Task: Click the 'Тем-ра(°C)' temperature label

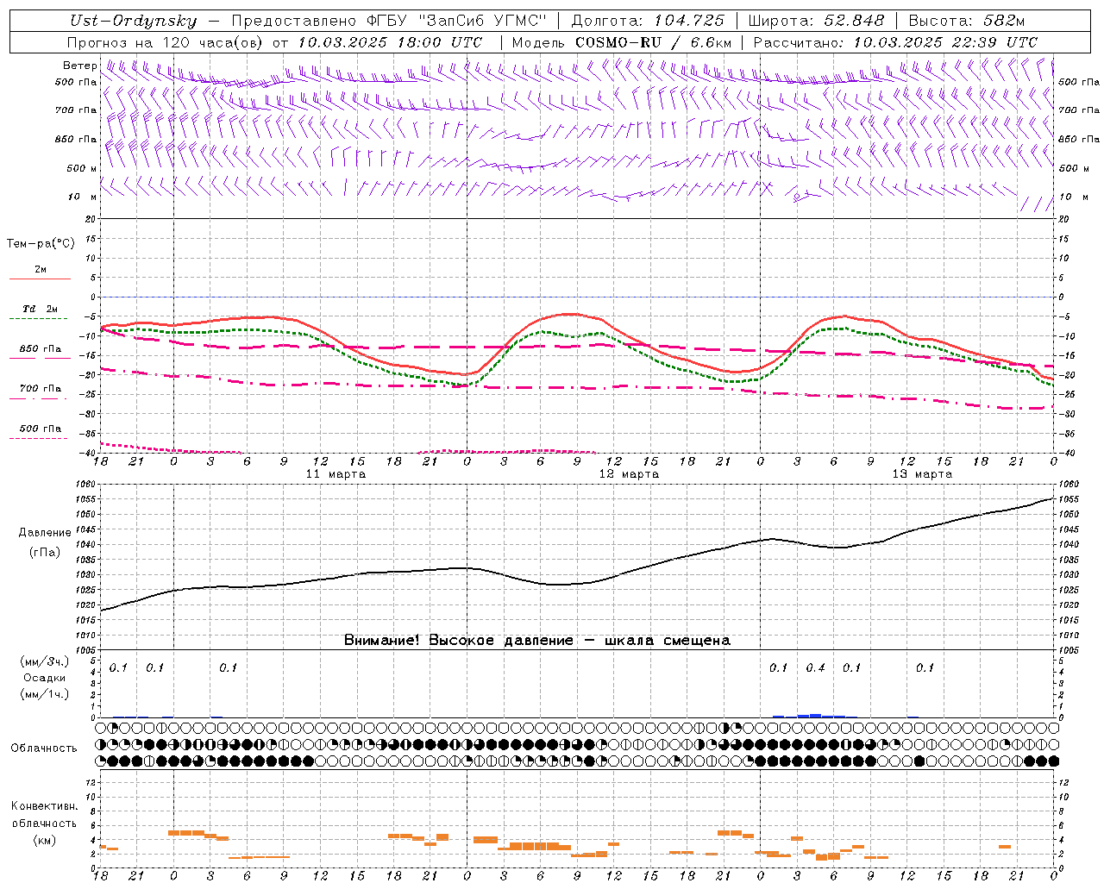Action: (41, 244)
